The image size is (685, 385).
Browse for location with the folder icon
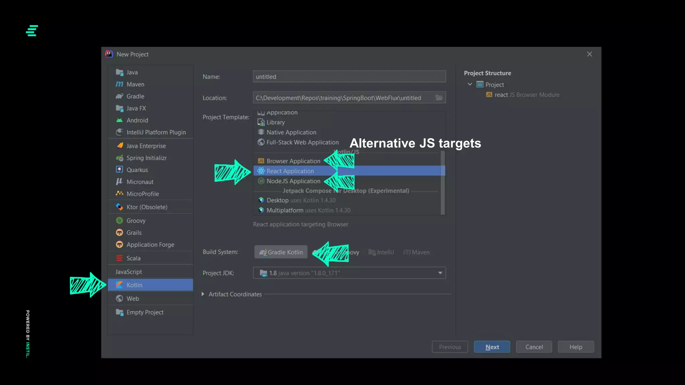click(439, 98)
